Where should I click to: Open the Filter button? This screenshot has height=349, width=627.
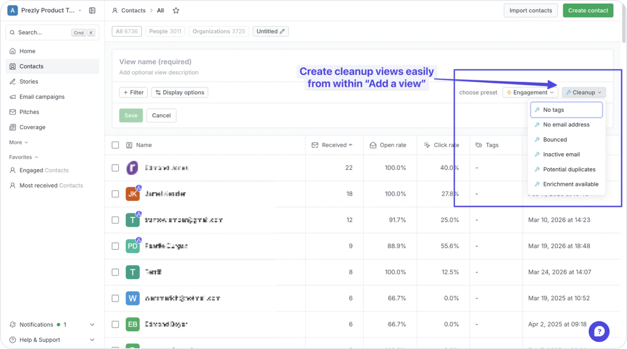tap(133, 92)
